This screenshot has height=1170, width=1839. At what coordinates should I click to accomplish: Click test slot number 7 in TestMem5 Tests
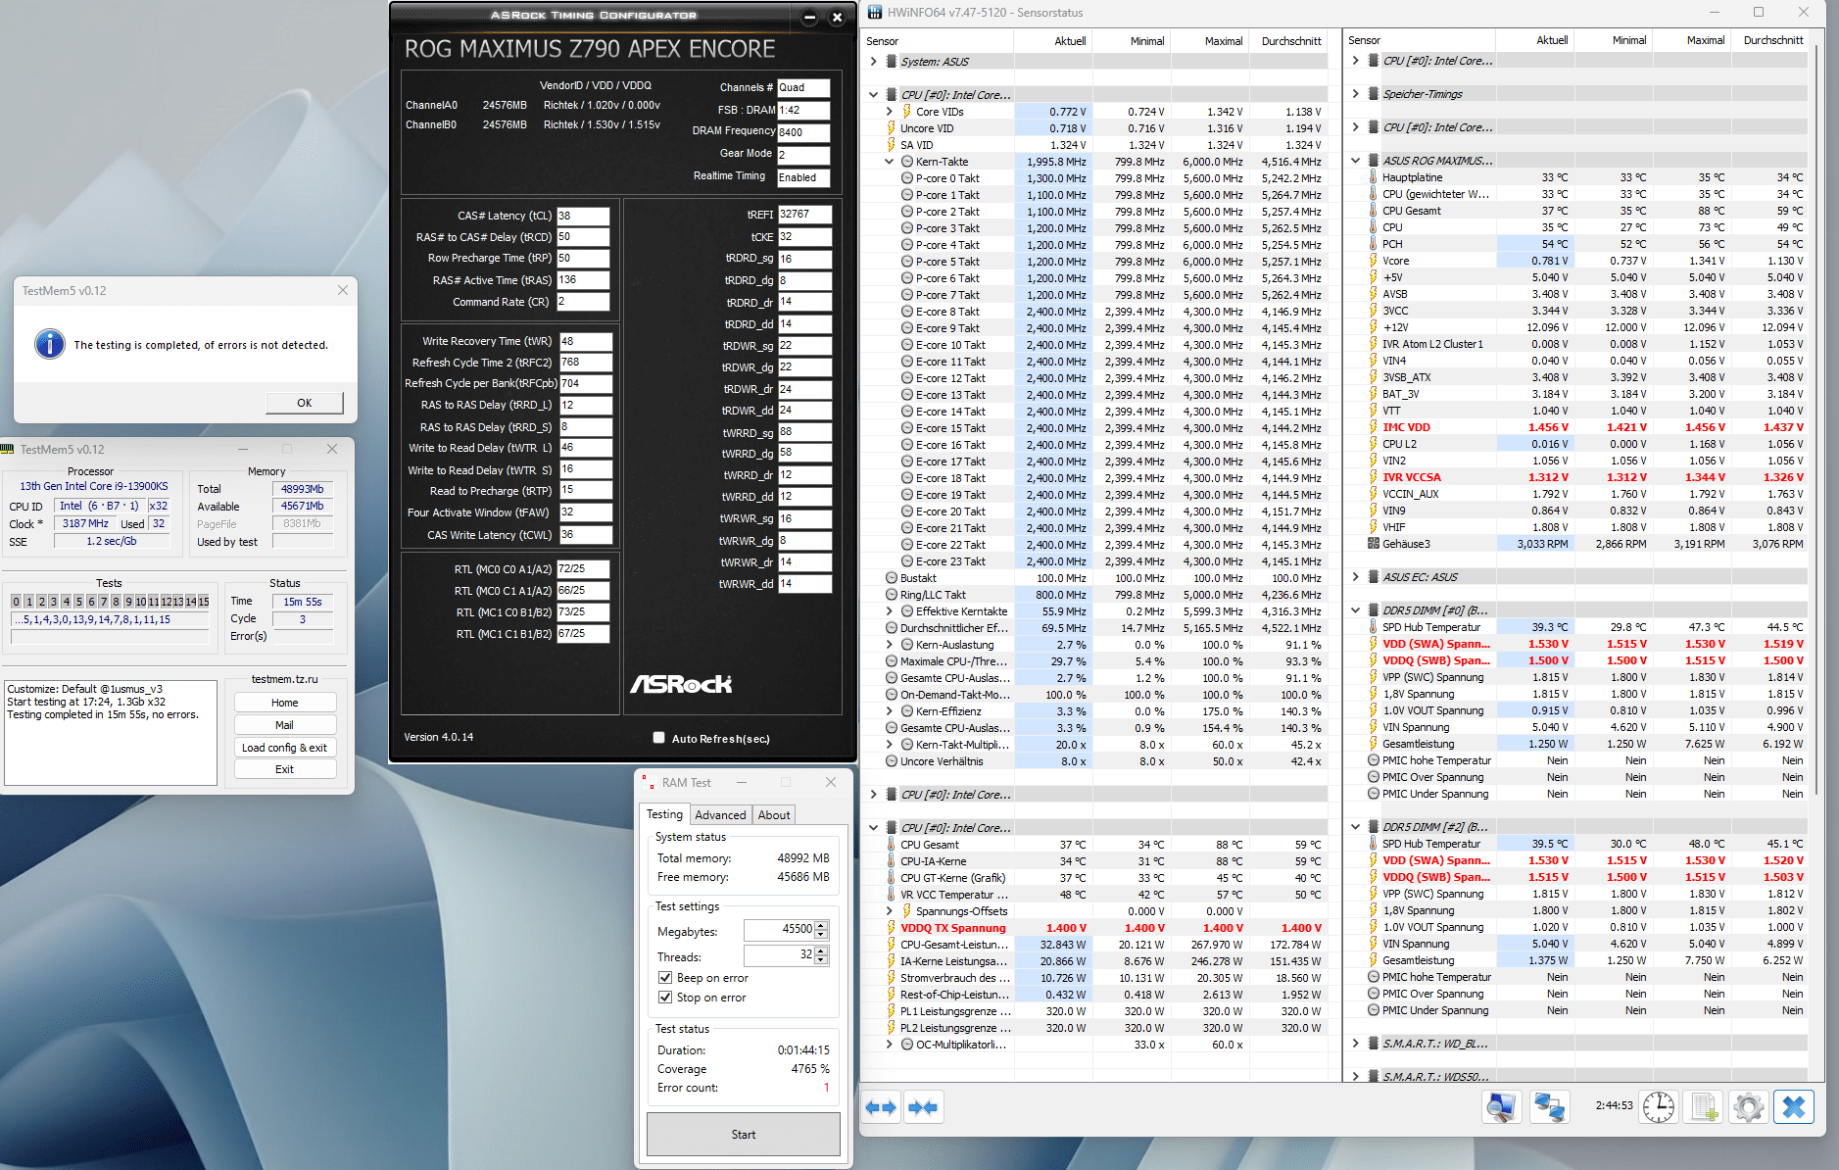(103, 602)
